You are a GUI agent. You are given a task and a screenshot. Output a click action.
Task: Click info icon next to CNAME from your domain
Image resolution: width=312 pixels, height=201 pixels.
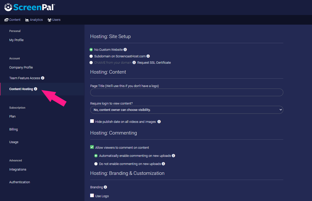tap(134, 62)
